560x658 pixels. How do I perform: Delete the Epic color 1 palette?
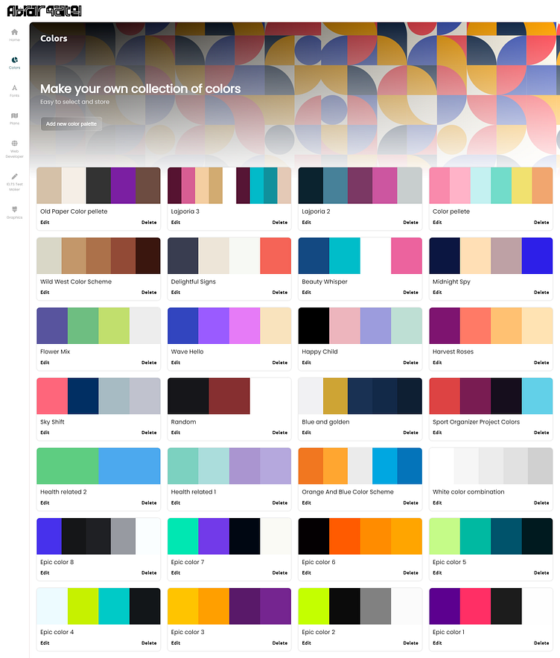[541, 643]
